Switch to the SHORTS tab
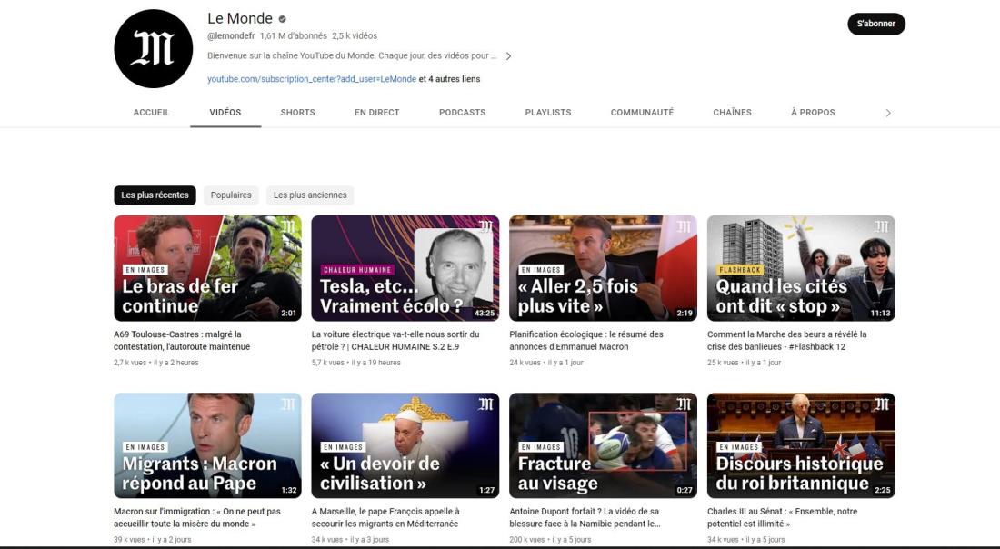Image resolution: width=1000 pixels, height=549 pixels. pos(298,112)
